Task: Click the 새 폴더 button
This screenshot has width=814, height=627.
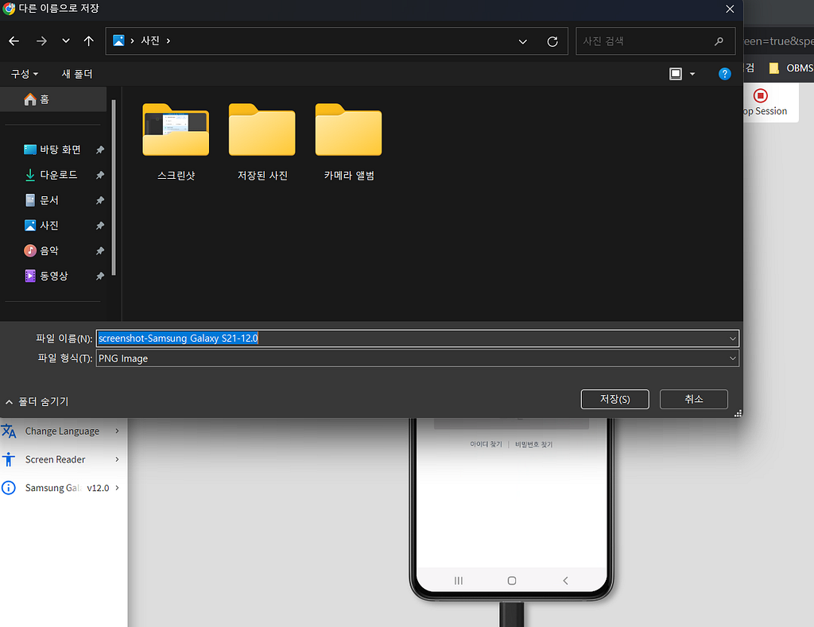Action: pos(77,74)
